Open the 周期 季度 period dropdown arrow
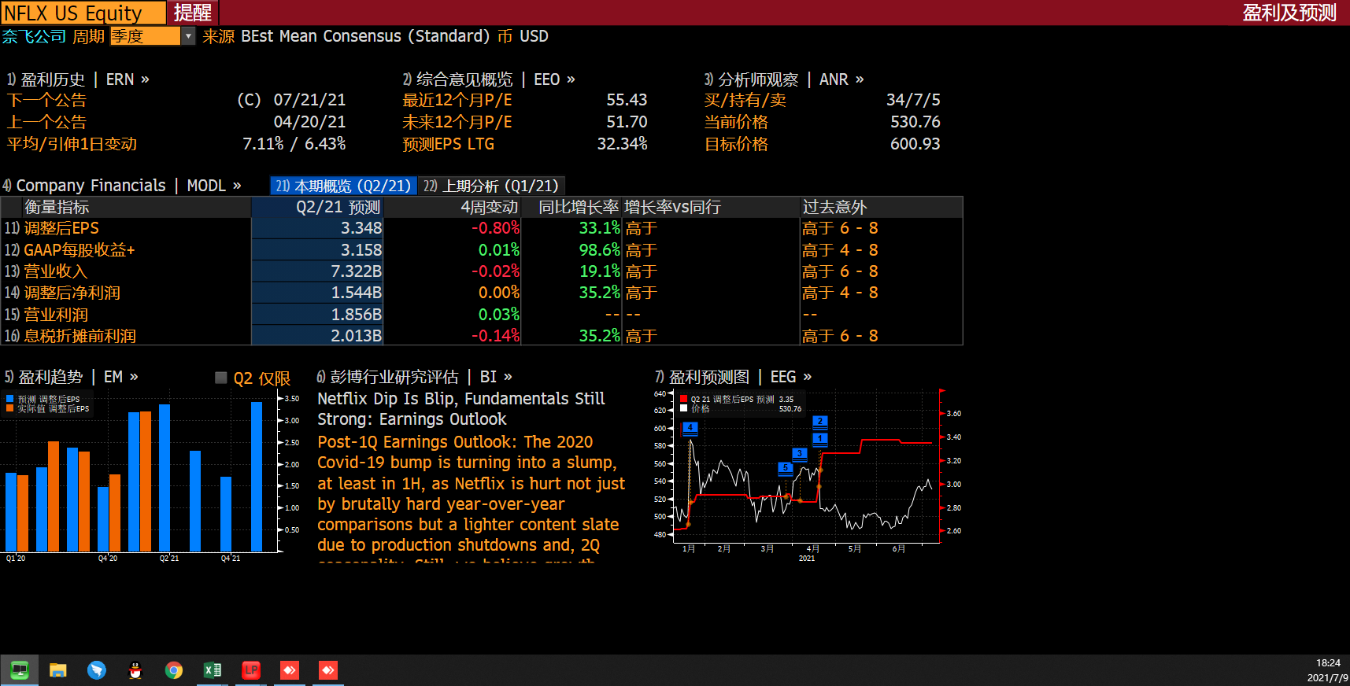The image size is (1350, 686). coord(188,36)
